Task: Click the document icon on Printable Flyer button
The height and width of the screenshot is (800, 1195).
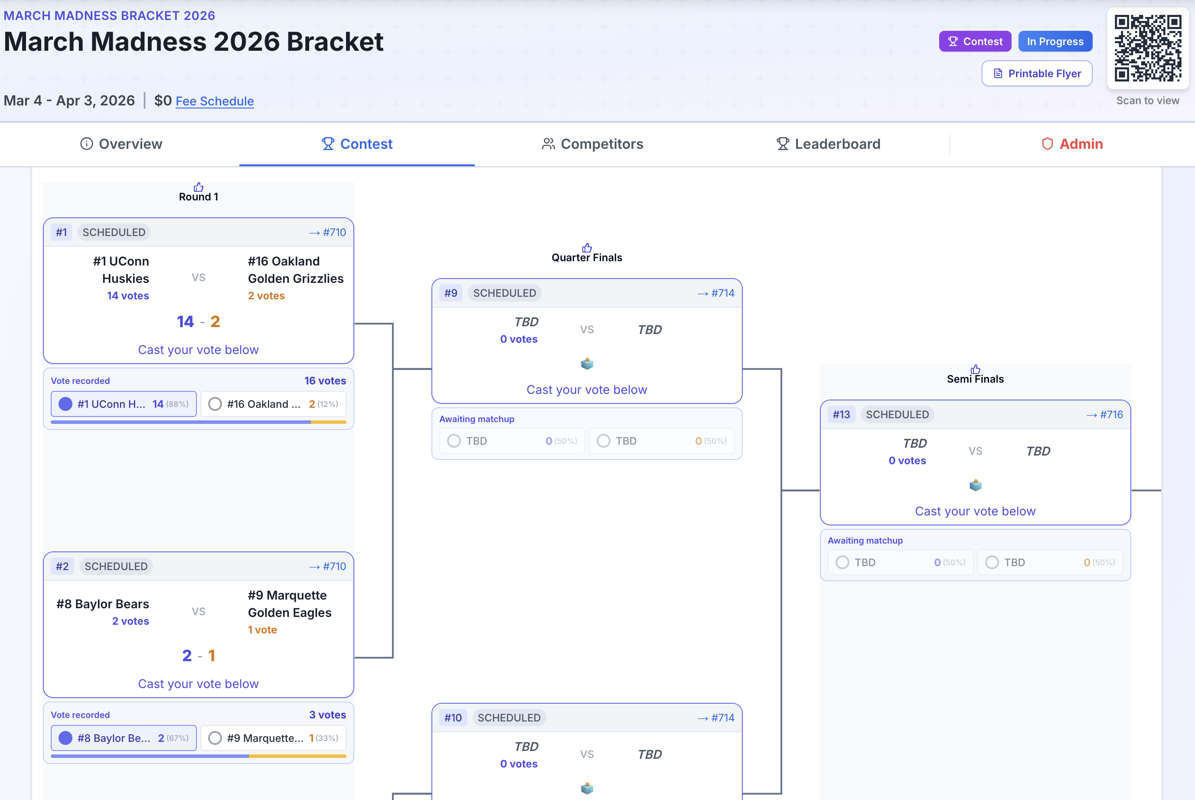Action: pos(999,73)
